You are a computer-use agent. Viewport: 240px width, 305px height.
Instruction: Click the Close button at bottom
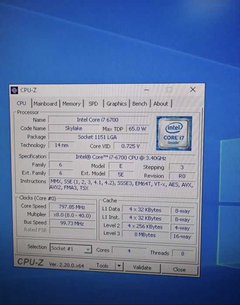click(179, 270)
